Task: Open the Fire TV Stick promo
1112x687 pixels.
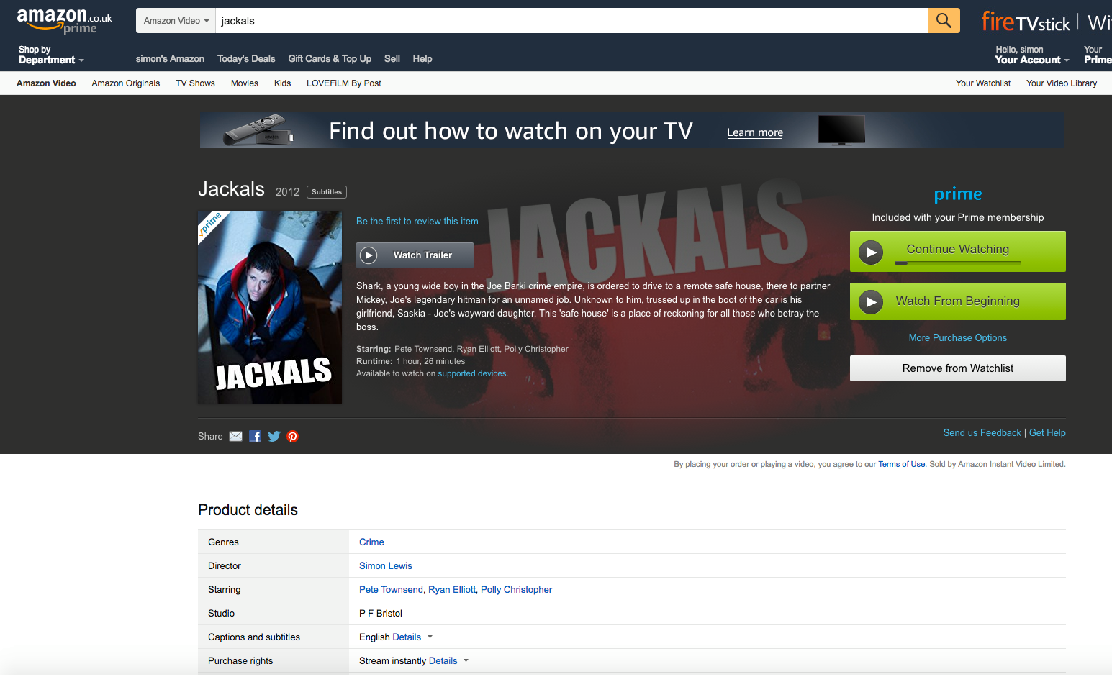Action: pos(1026,22)
